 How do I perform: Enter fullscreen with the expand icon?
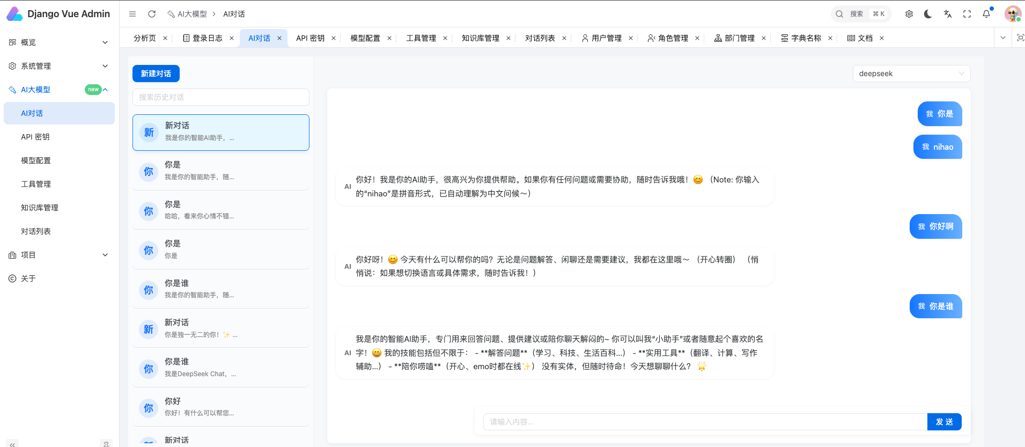[967, 14]
